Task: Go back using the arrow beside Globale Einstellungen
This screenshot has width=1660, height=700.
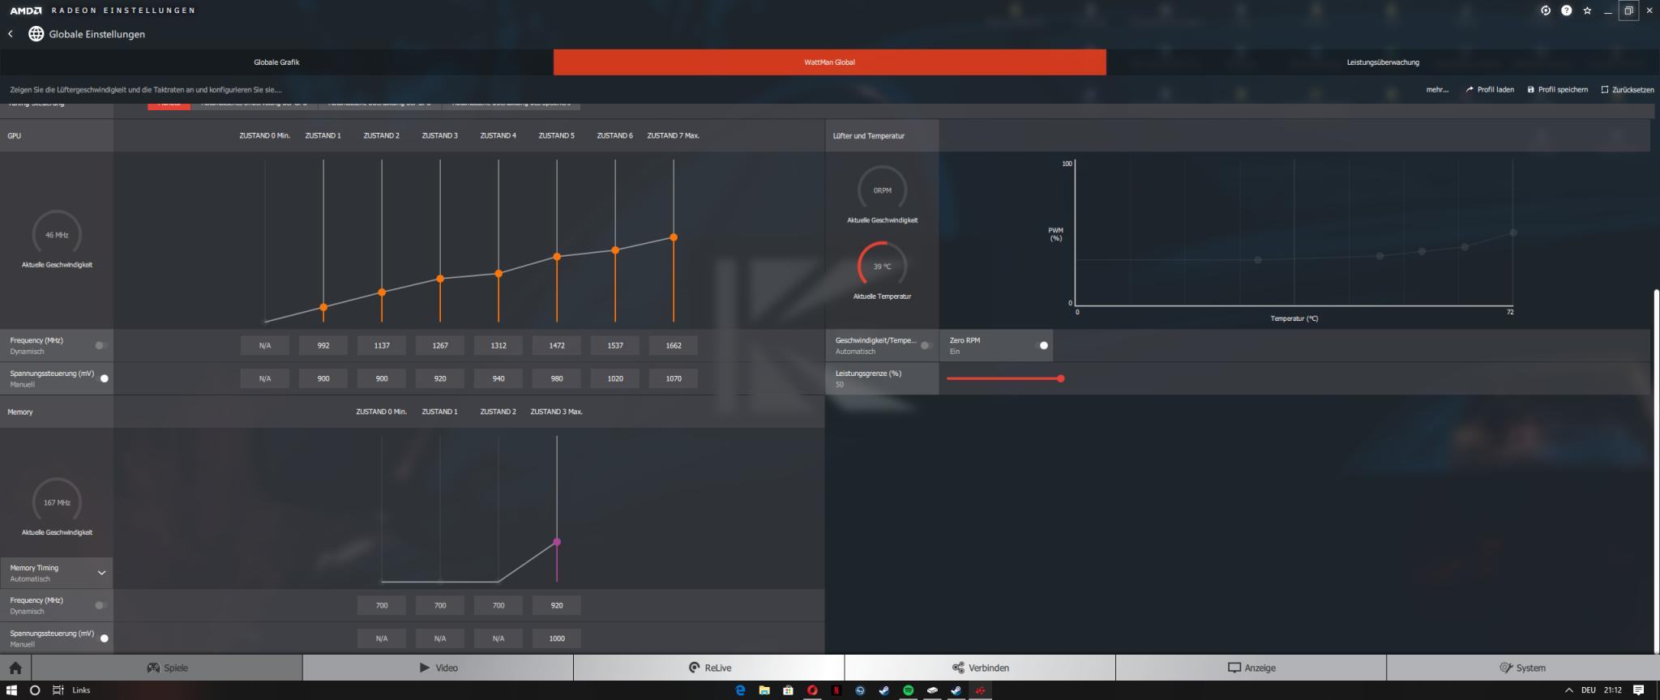Action: point(11,34)
